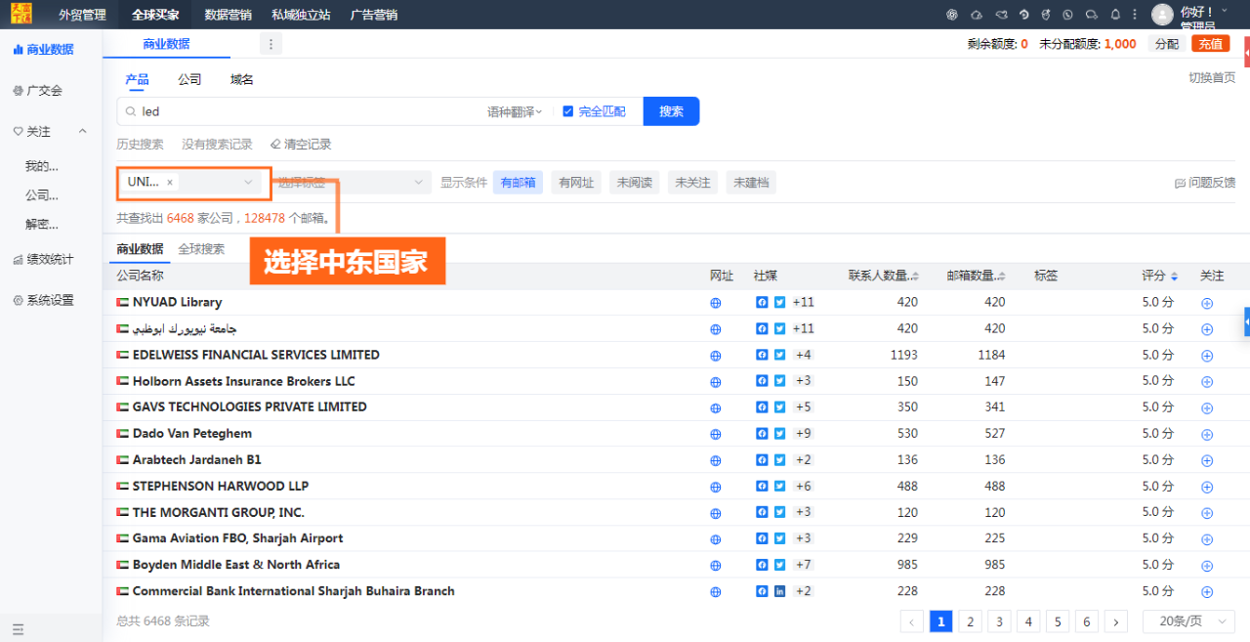Expand the user account dropdown arrow
The height and width of the screenshot is (642, 1250).
coord(1225,10)
